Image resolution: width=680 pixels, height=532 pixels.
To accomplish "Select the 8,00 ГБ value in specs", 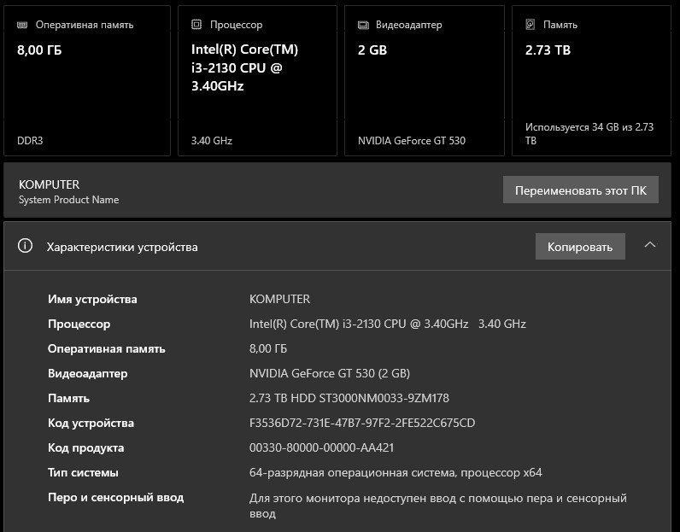I will pyautogui.click(x=268, y=349).
